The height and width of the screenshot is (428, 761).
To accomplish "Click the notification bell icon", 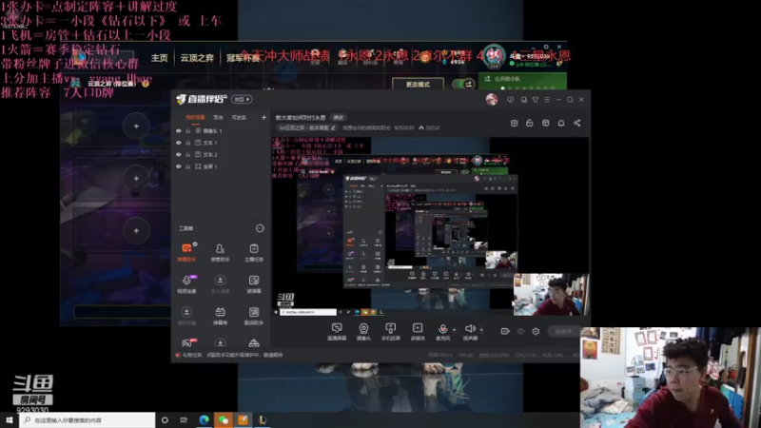I will coord(561,124).
